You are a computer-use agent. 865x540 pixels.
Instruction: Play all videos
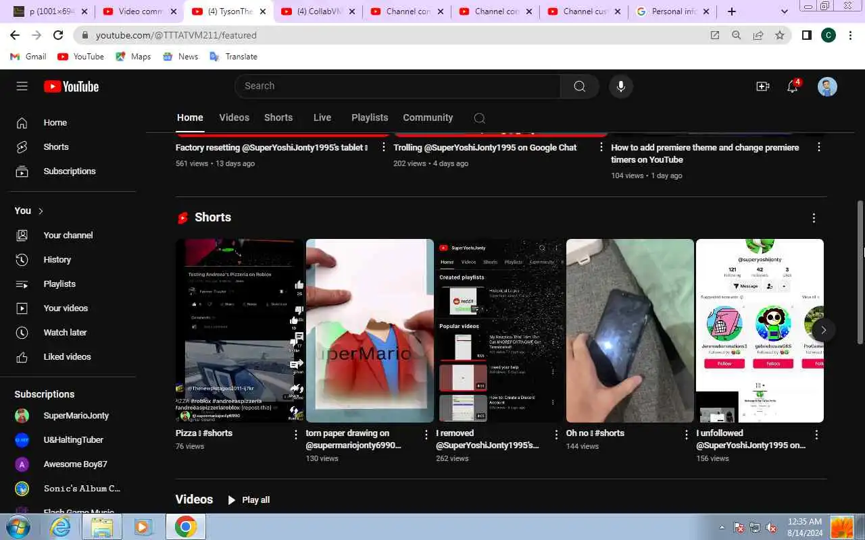[249, 500]
